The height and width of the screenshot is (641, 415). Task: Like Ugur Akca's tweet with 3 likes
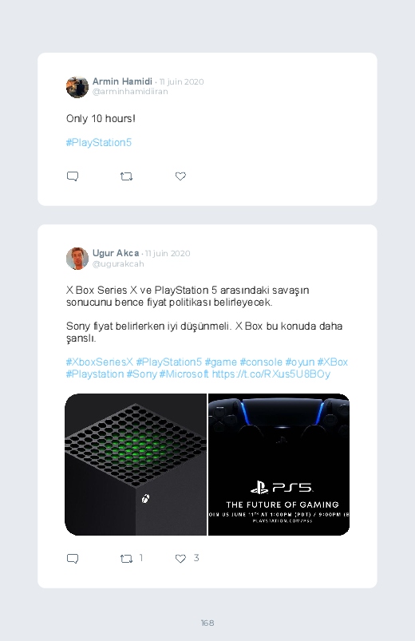click(x=180, y=559)
